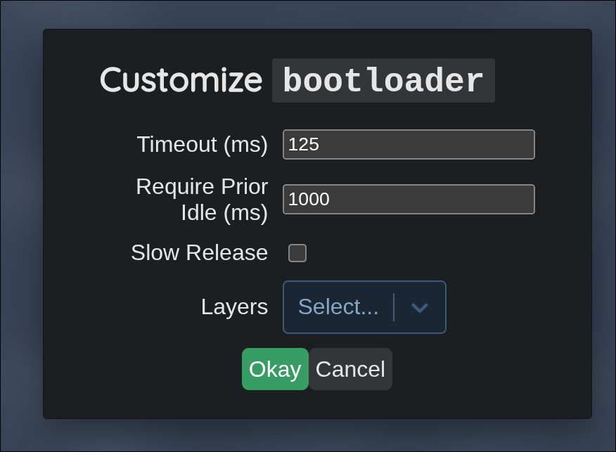Toggle the Slow Release checkbox
The width and height of the screenshot is (616, 452).
click(297, 253)
